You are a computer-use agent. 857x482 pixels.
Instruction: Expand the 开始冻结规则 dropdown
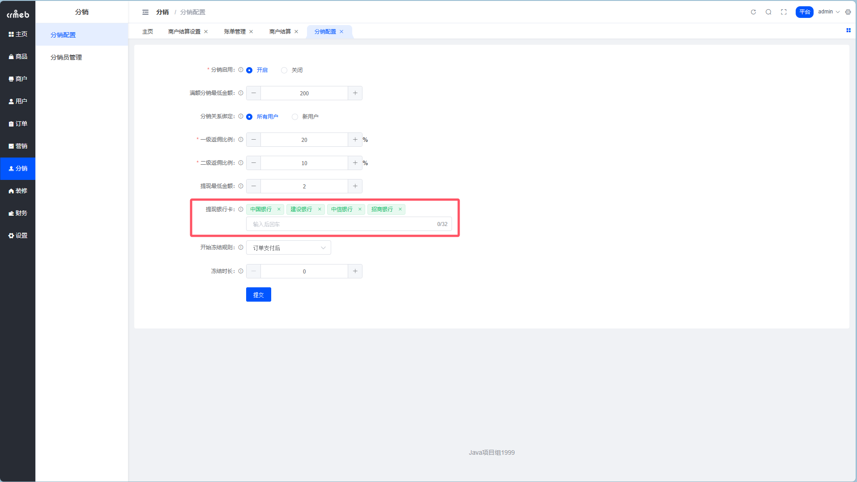click(x=288, y=248)
